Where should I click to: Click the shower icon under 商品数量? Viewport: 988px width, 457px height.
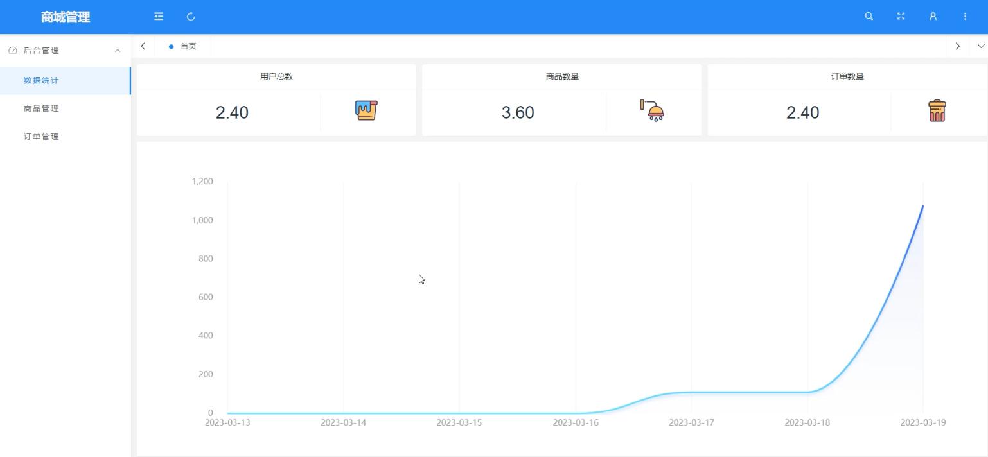652,110
